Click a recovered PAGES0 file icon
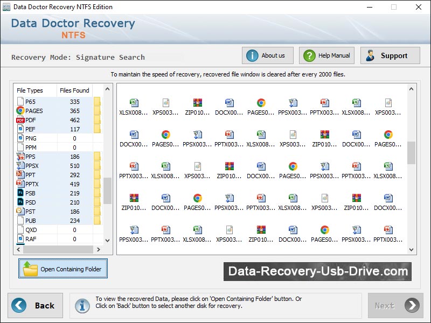 261,103
